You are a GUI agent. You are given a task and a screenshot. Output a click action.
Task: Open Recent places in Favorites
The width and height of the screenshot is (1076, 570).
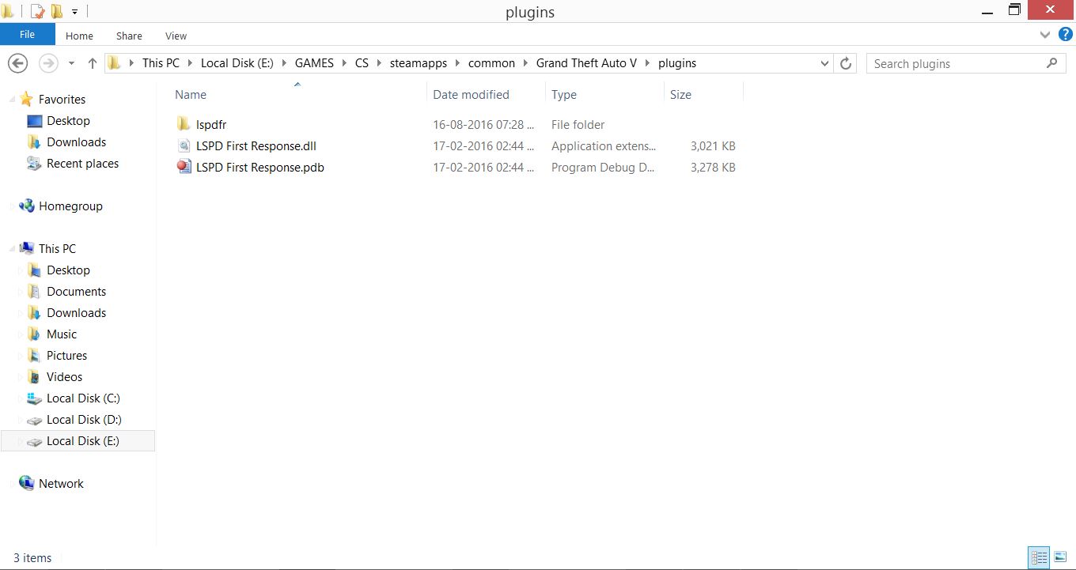coord(82,164)
